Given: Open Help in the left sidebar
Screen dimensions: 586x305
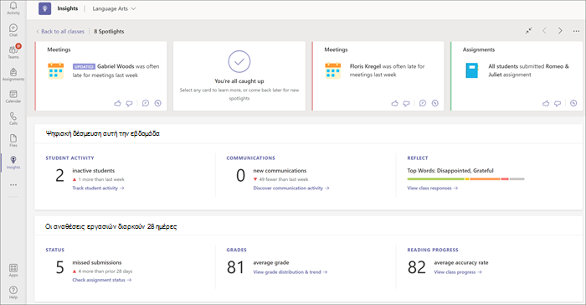Looking at the screenshot, I should (x=13, y=292).
